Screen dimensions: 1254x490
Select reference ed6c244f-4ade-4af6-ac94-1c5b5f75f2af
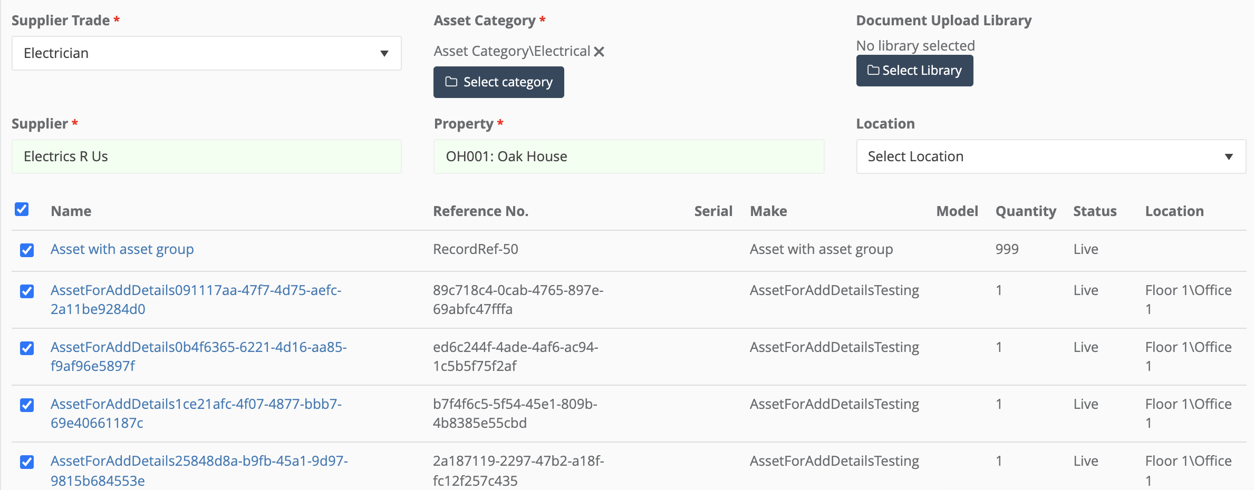point(516,356)
